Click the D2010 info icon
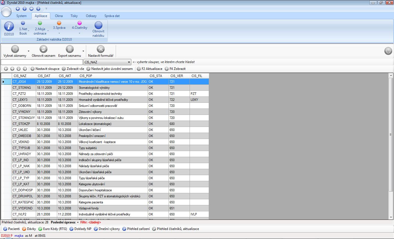394x239 pixels. pos(9,27)
